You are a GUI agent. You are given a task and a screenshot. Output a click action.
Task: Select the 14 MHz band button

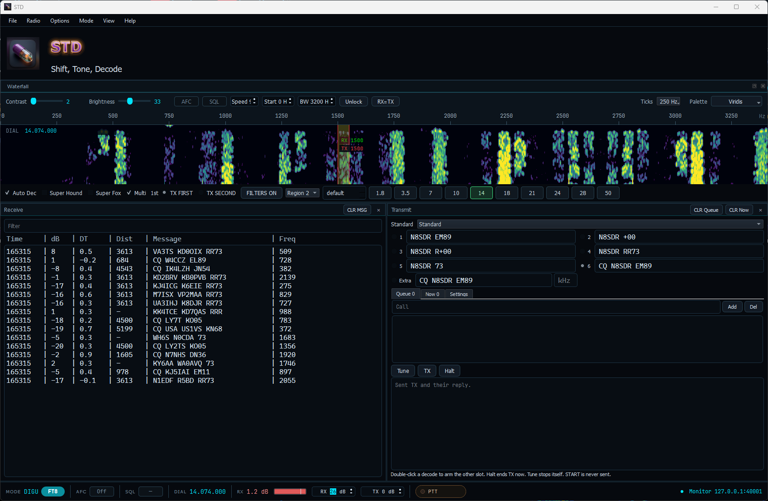482,193
